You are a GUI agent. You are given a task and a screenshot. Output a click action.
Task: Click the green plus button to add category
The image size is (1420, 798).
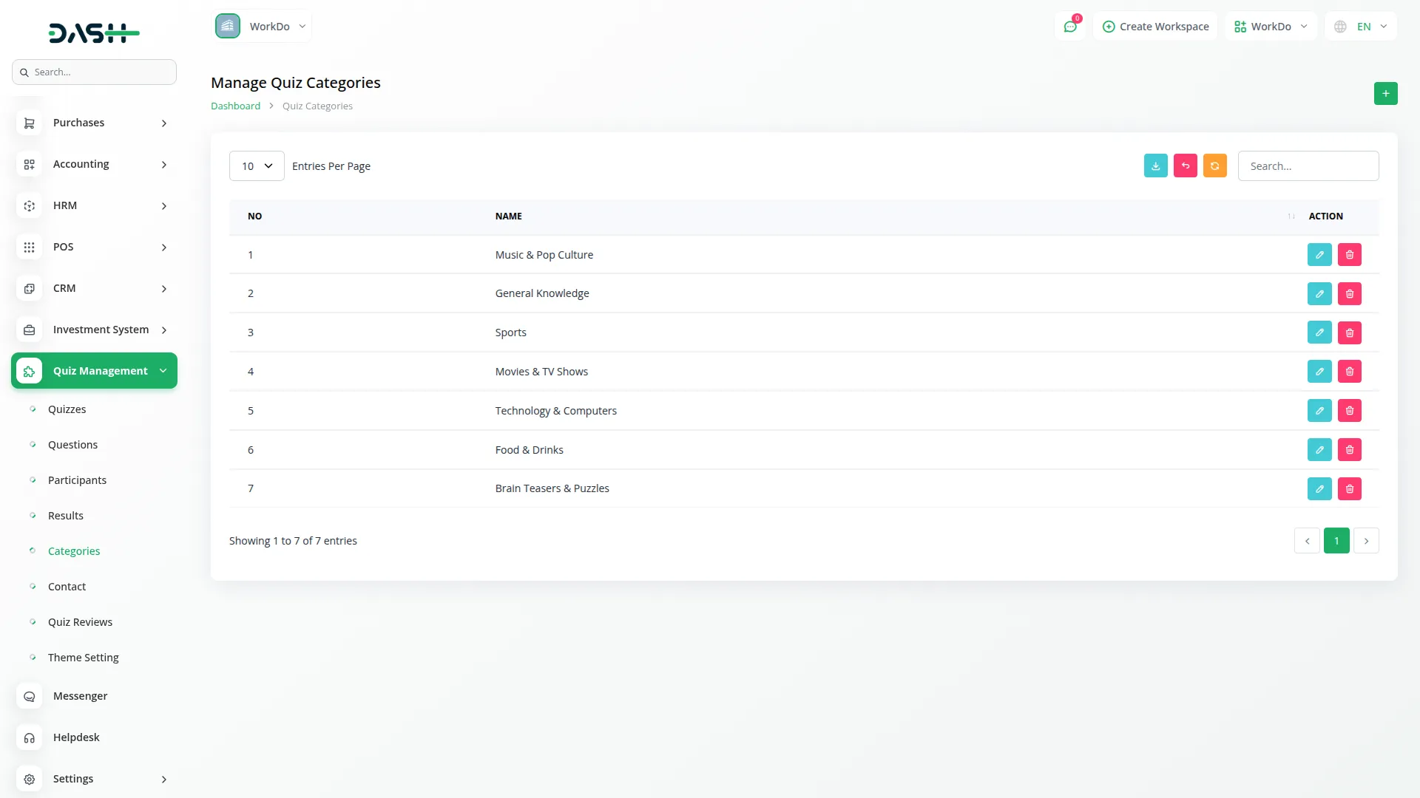1386,93
